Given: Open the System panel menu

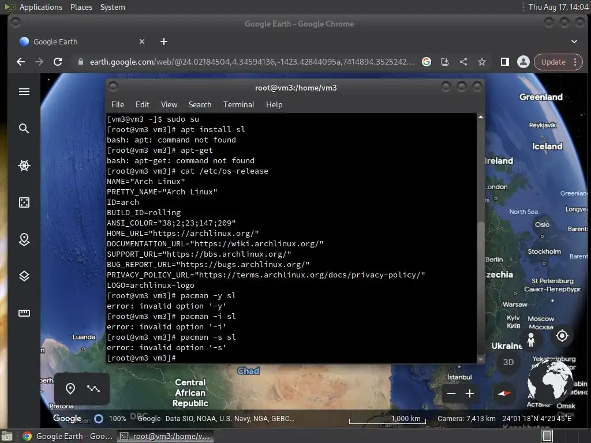Looking at the screenshot, I should 113,7.
